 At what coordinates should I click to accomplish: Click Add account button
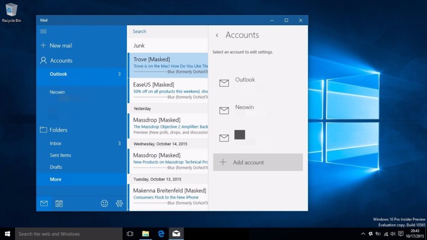(x=258, y=162)
